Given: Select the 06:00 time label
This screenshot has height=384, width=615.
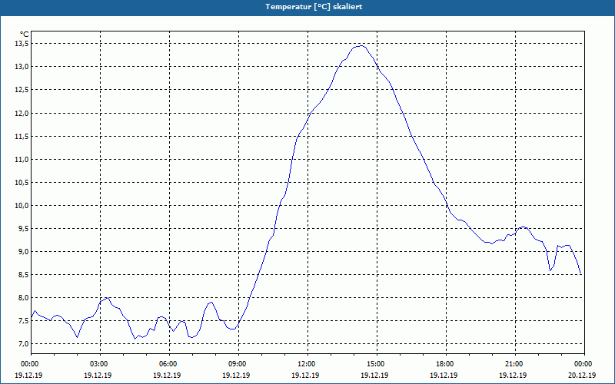Looking at the screenshot, I should pos(169,364).
